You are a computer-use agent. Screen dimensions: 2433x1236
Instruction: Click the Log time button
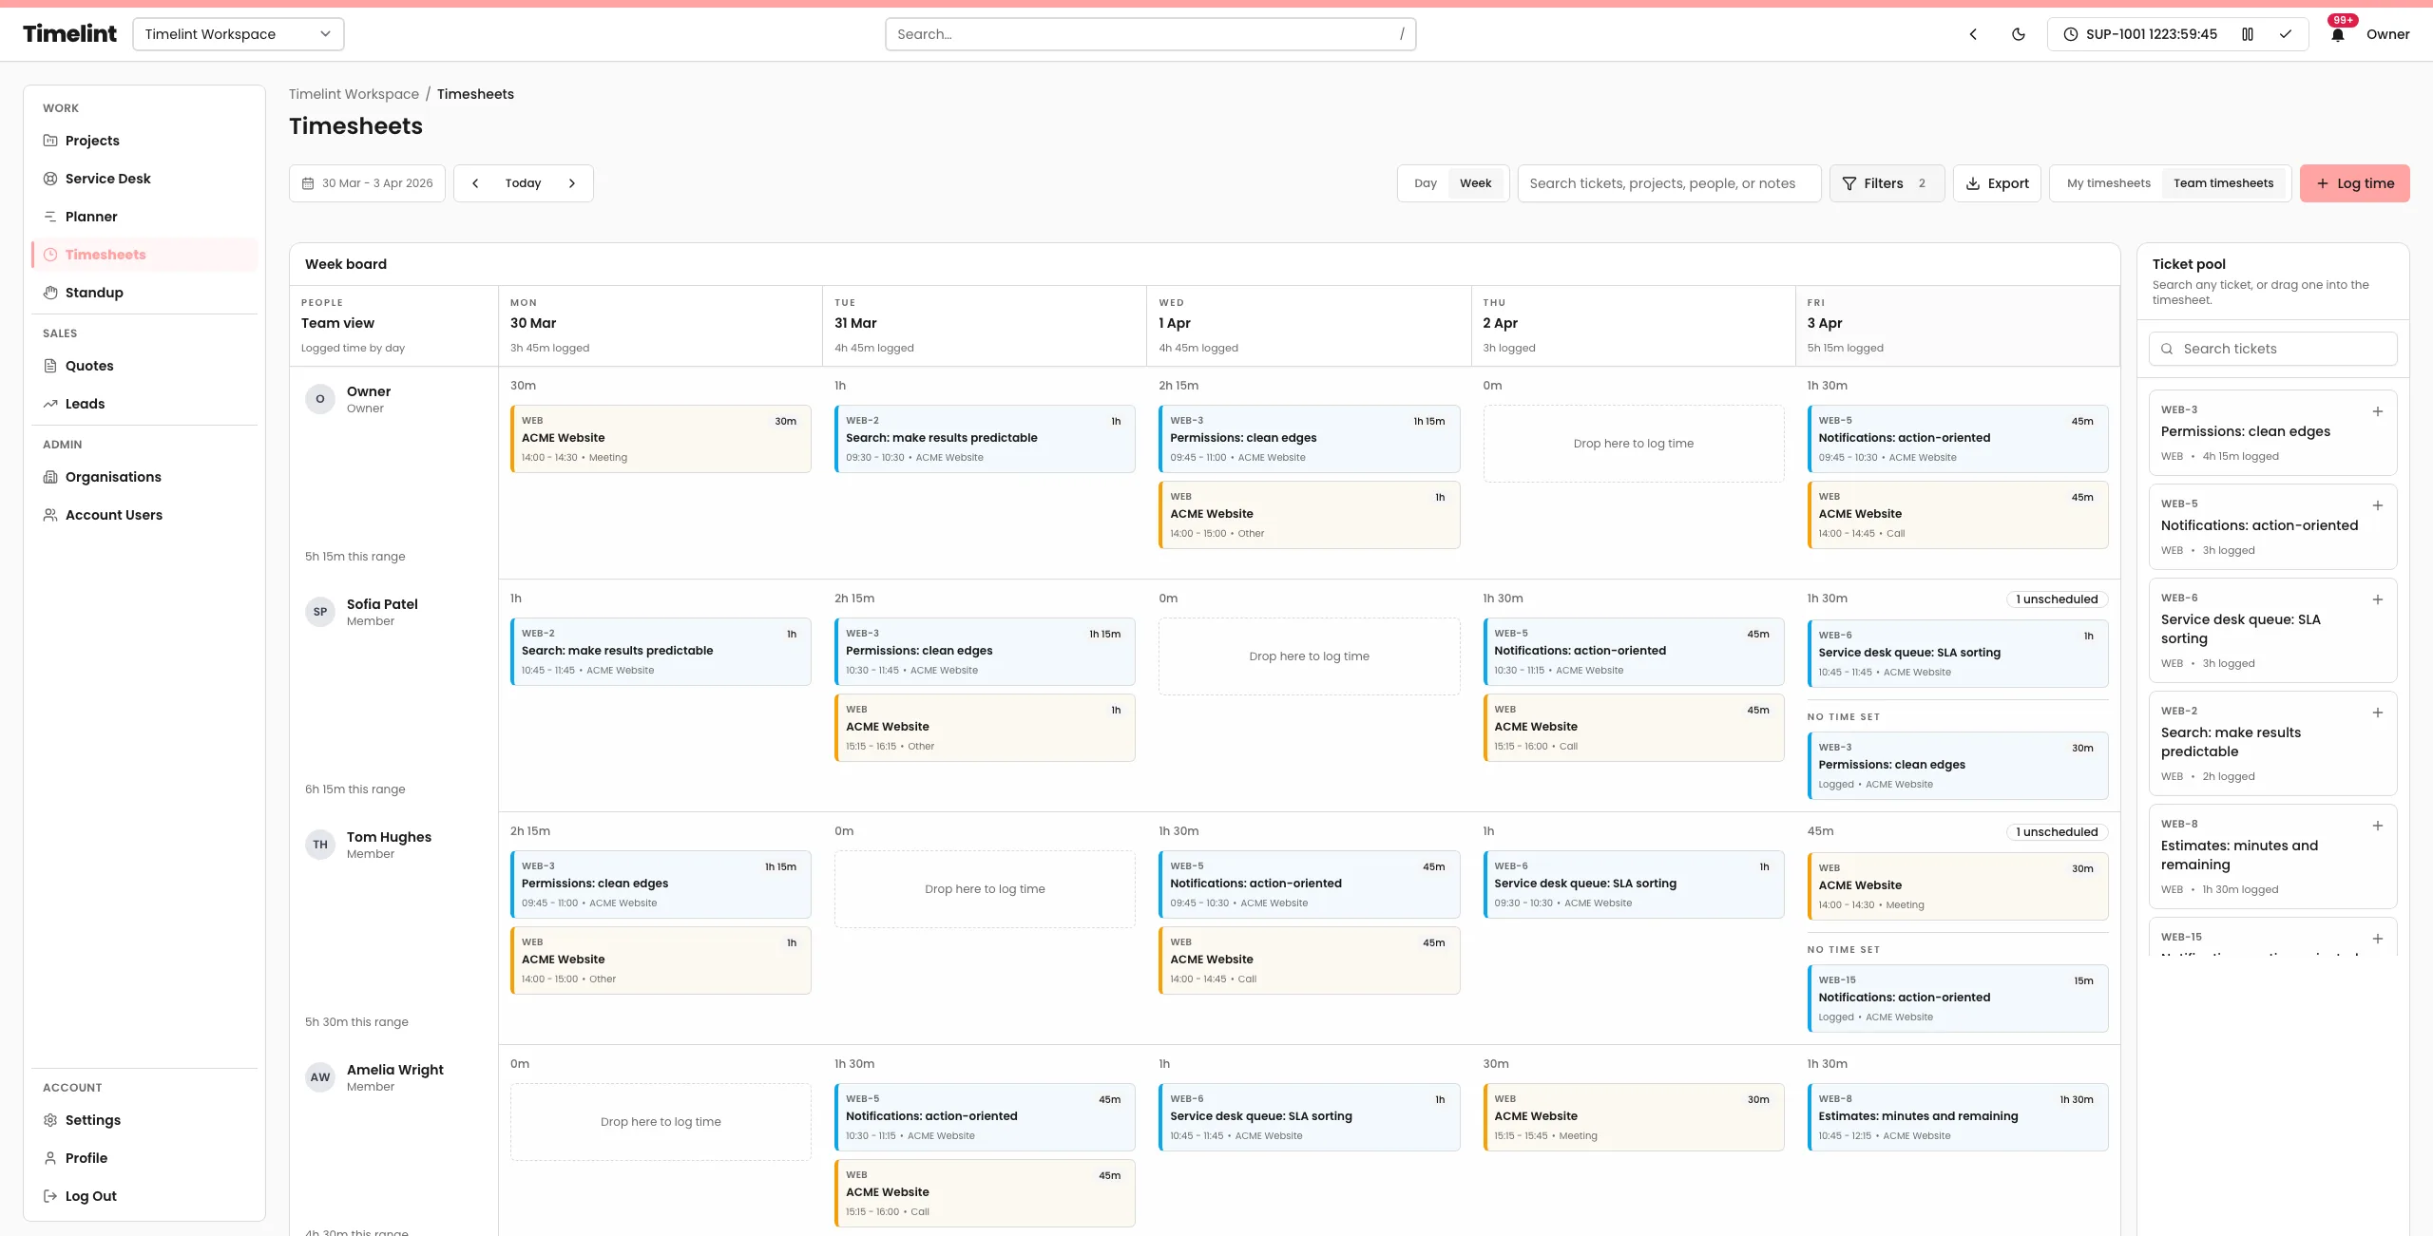click(2354, 183)
